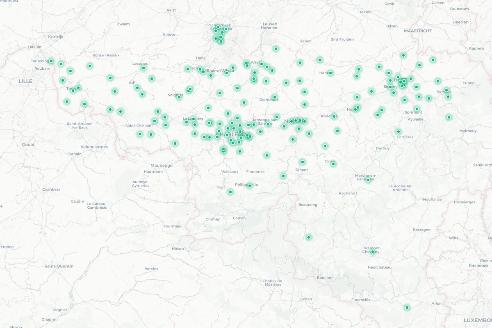The width and height of the screenshot is (492, 328).
Task: Click the MAASTRICHT city label
Action: pyautogui.click(x=418, y=31)
